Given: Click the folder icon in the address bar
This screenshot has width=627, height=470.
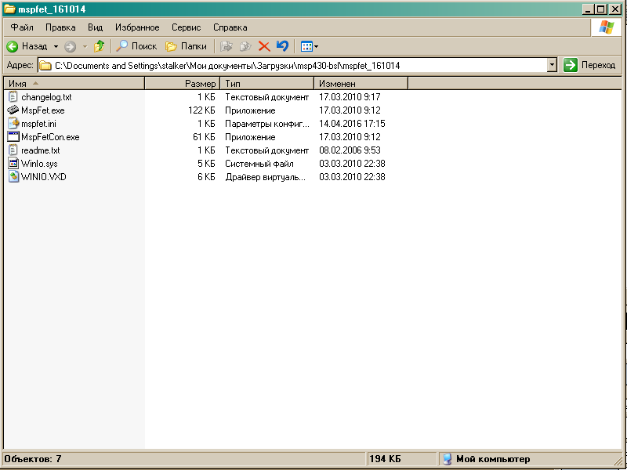Looking at the screenshot, I should pos(45,65).
